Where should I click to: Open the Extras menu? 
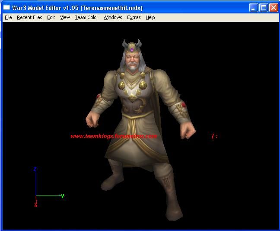pyautogui.click(x=134, y=18)
